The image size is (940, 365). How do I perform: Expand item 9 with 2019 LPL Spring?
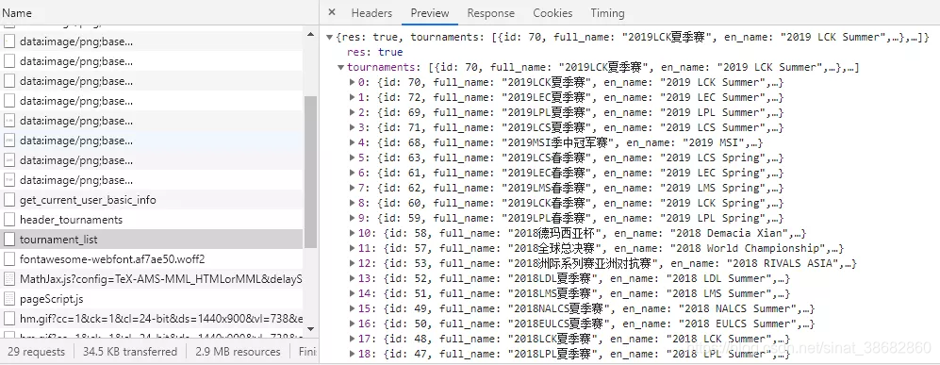pyautogui.click(x=352, y=218)
